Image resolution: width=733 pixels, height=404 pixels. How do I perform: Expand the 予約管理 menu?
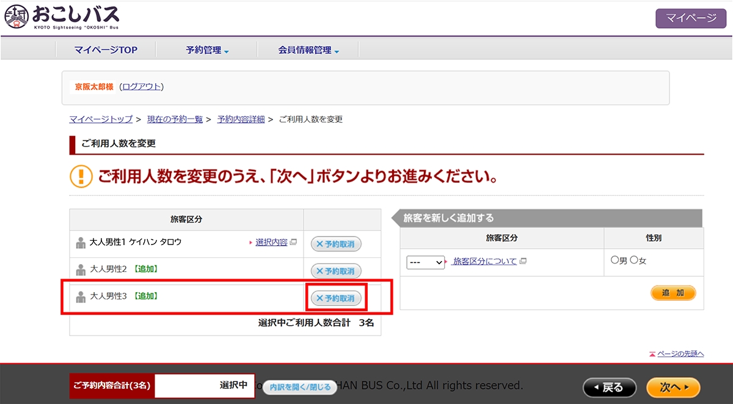(x=207, y=50)
